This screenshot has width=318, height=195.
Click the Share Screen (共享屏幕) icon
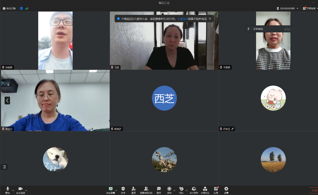coord(111,190)
